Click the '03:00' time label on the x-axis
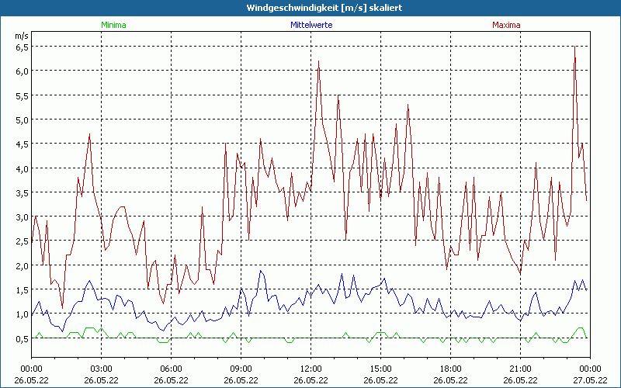621x388 pixels. pyautogui.click(x=101, y=369)
